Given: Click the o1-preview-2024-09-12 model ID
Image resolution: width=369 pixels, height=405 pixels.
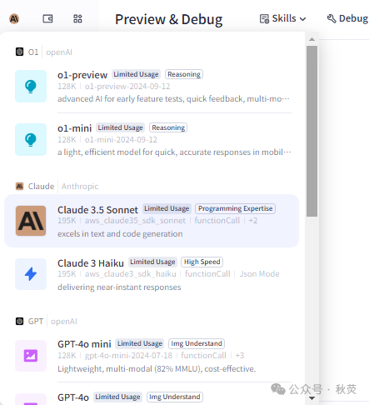Looking at the screenshot, I should 127,87.
